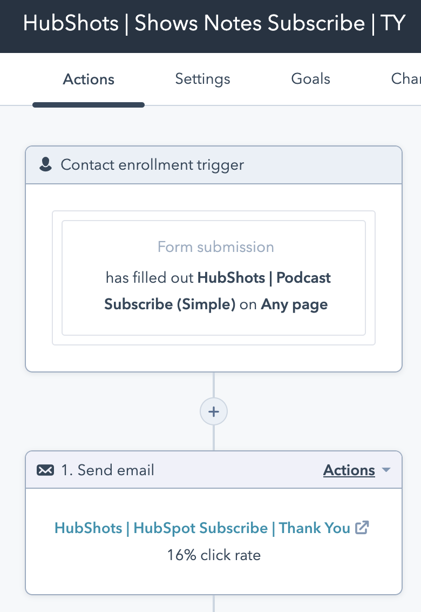The image size is (421, 612).
Task: Open the underlined Actions dropdown on Send email
Action: pos(349,470)
